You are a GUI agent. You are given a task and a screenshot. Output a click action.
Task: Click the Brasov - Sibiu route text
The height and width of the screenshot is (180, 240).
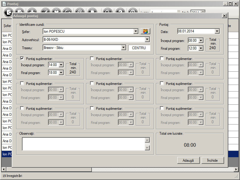point(53,48)
